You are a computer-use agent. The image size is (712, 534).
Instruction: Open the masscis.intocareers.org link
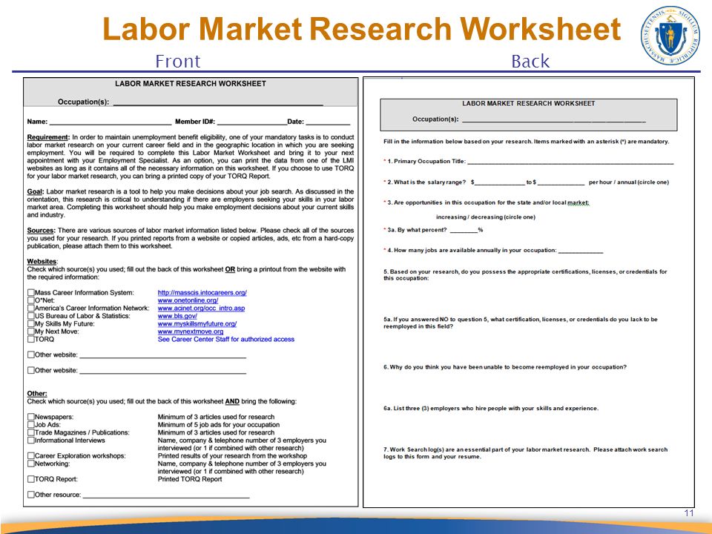click(202, 293)
